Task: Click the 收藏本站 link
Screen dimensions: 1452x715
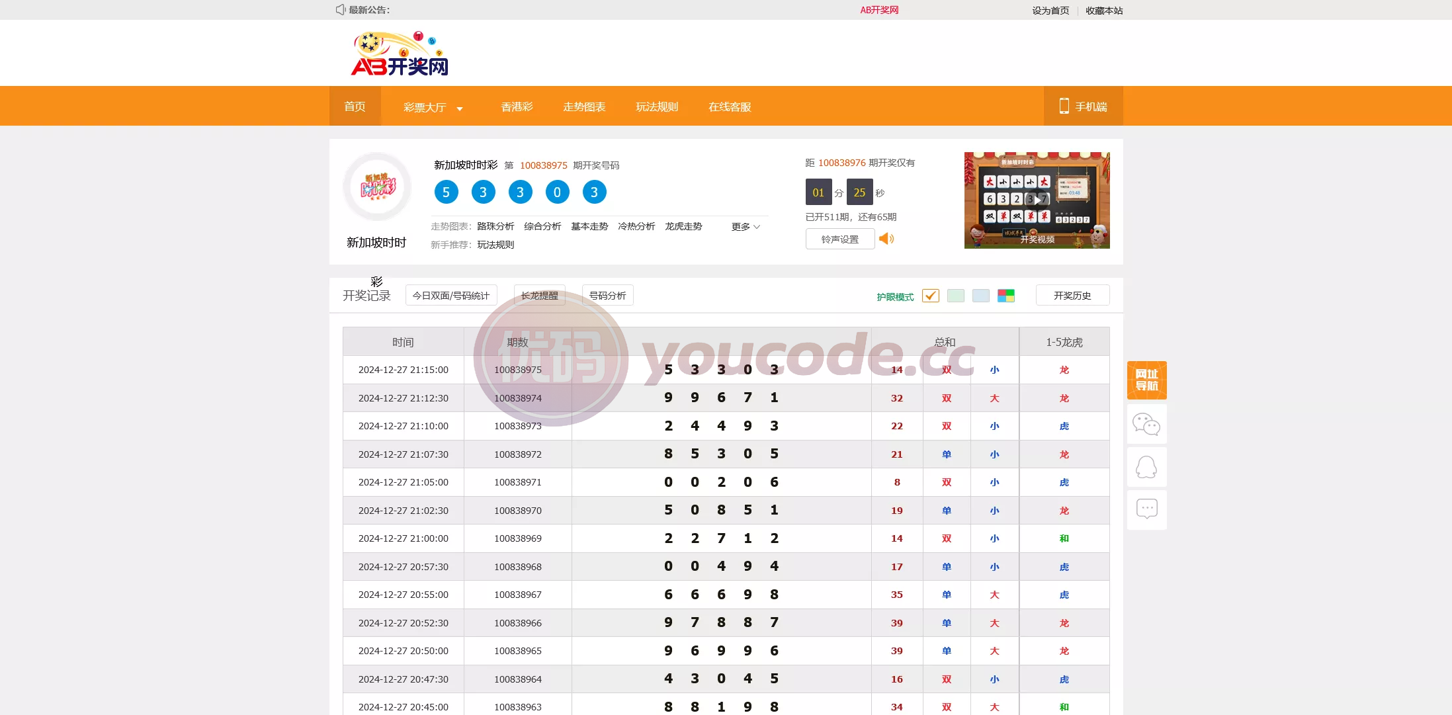Action: click(x=1104, y=11)
